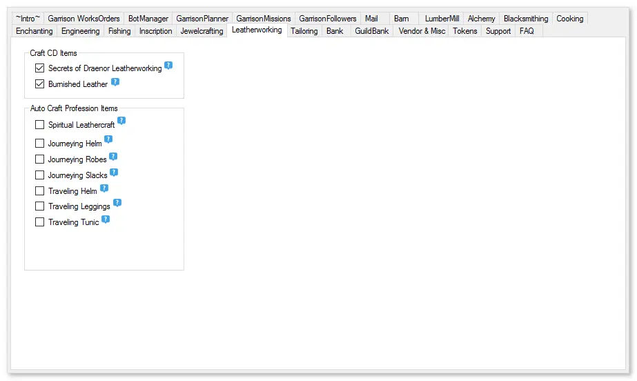Viewport: 637px width, 381px height.
Task: Open help for Secrets of Draenor Leatherworking
Action: (x=168, y=66)
